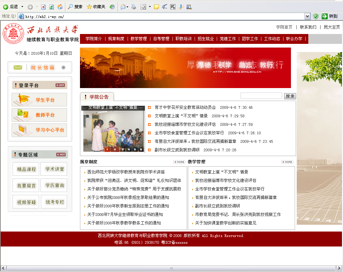Open 育才中学召开安全教育活动动员会 news link
The height and width of the screenshot is (272, 343).
click(185, 107)
